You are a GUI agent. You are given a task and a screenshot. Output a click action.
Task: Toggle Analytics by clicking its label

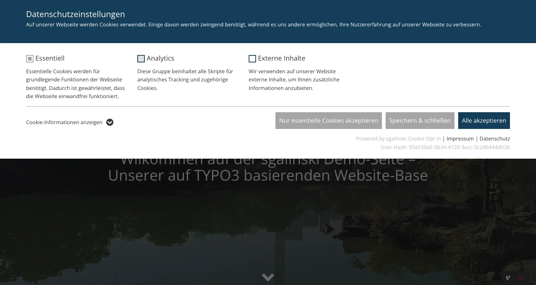pyautogui.click(x=160, y=58)
